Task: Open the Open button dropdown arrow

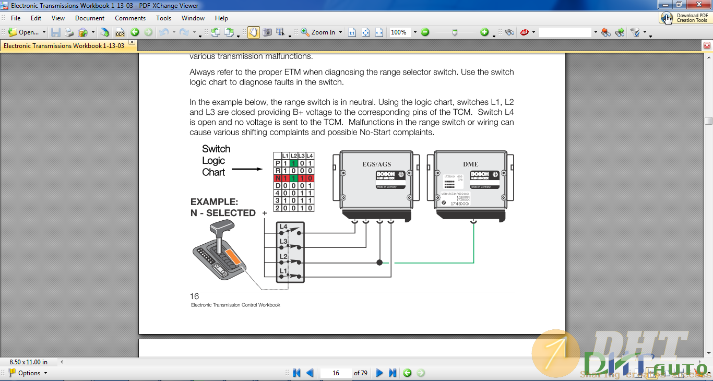Action: pos(44,32)
